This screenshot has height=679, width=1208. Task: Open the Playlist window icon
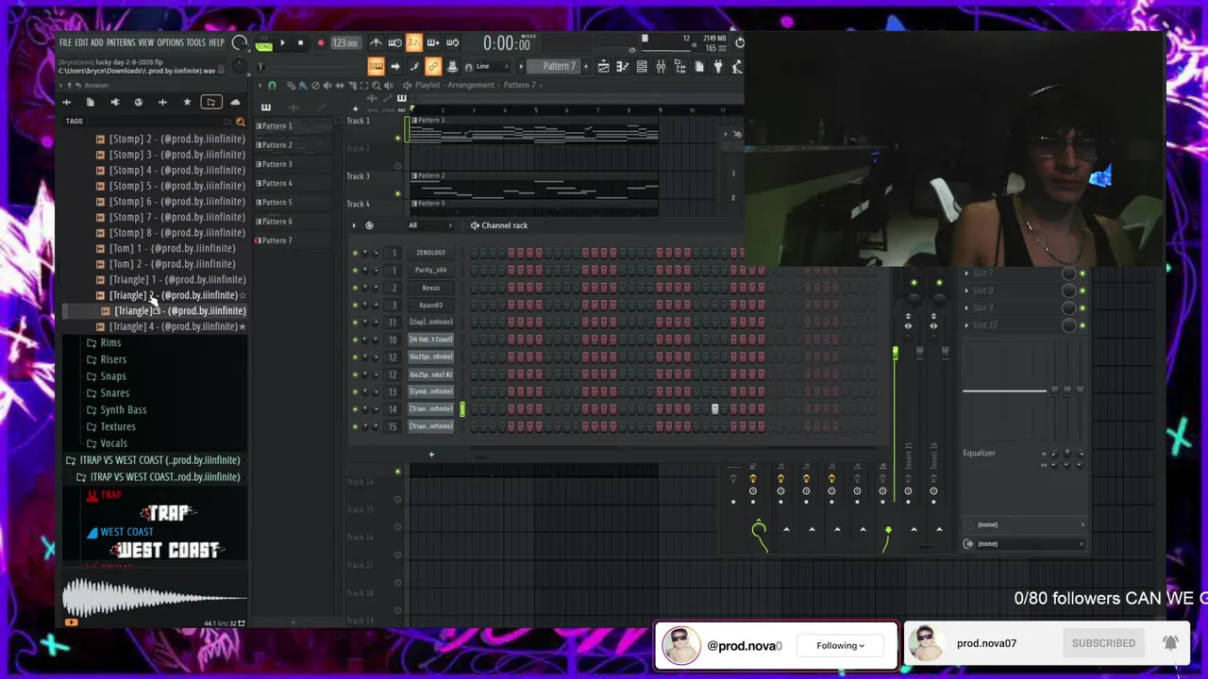[603, 66]
